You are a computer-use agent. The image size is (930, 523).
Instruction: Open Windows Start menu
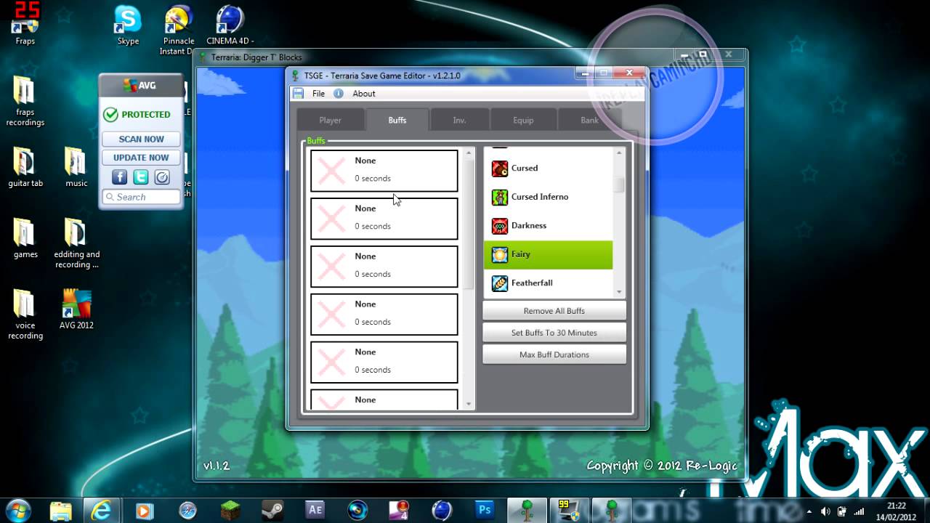coord(17,510)
